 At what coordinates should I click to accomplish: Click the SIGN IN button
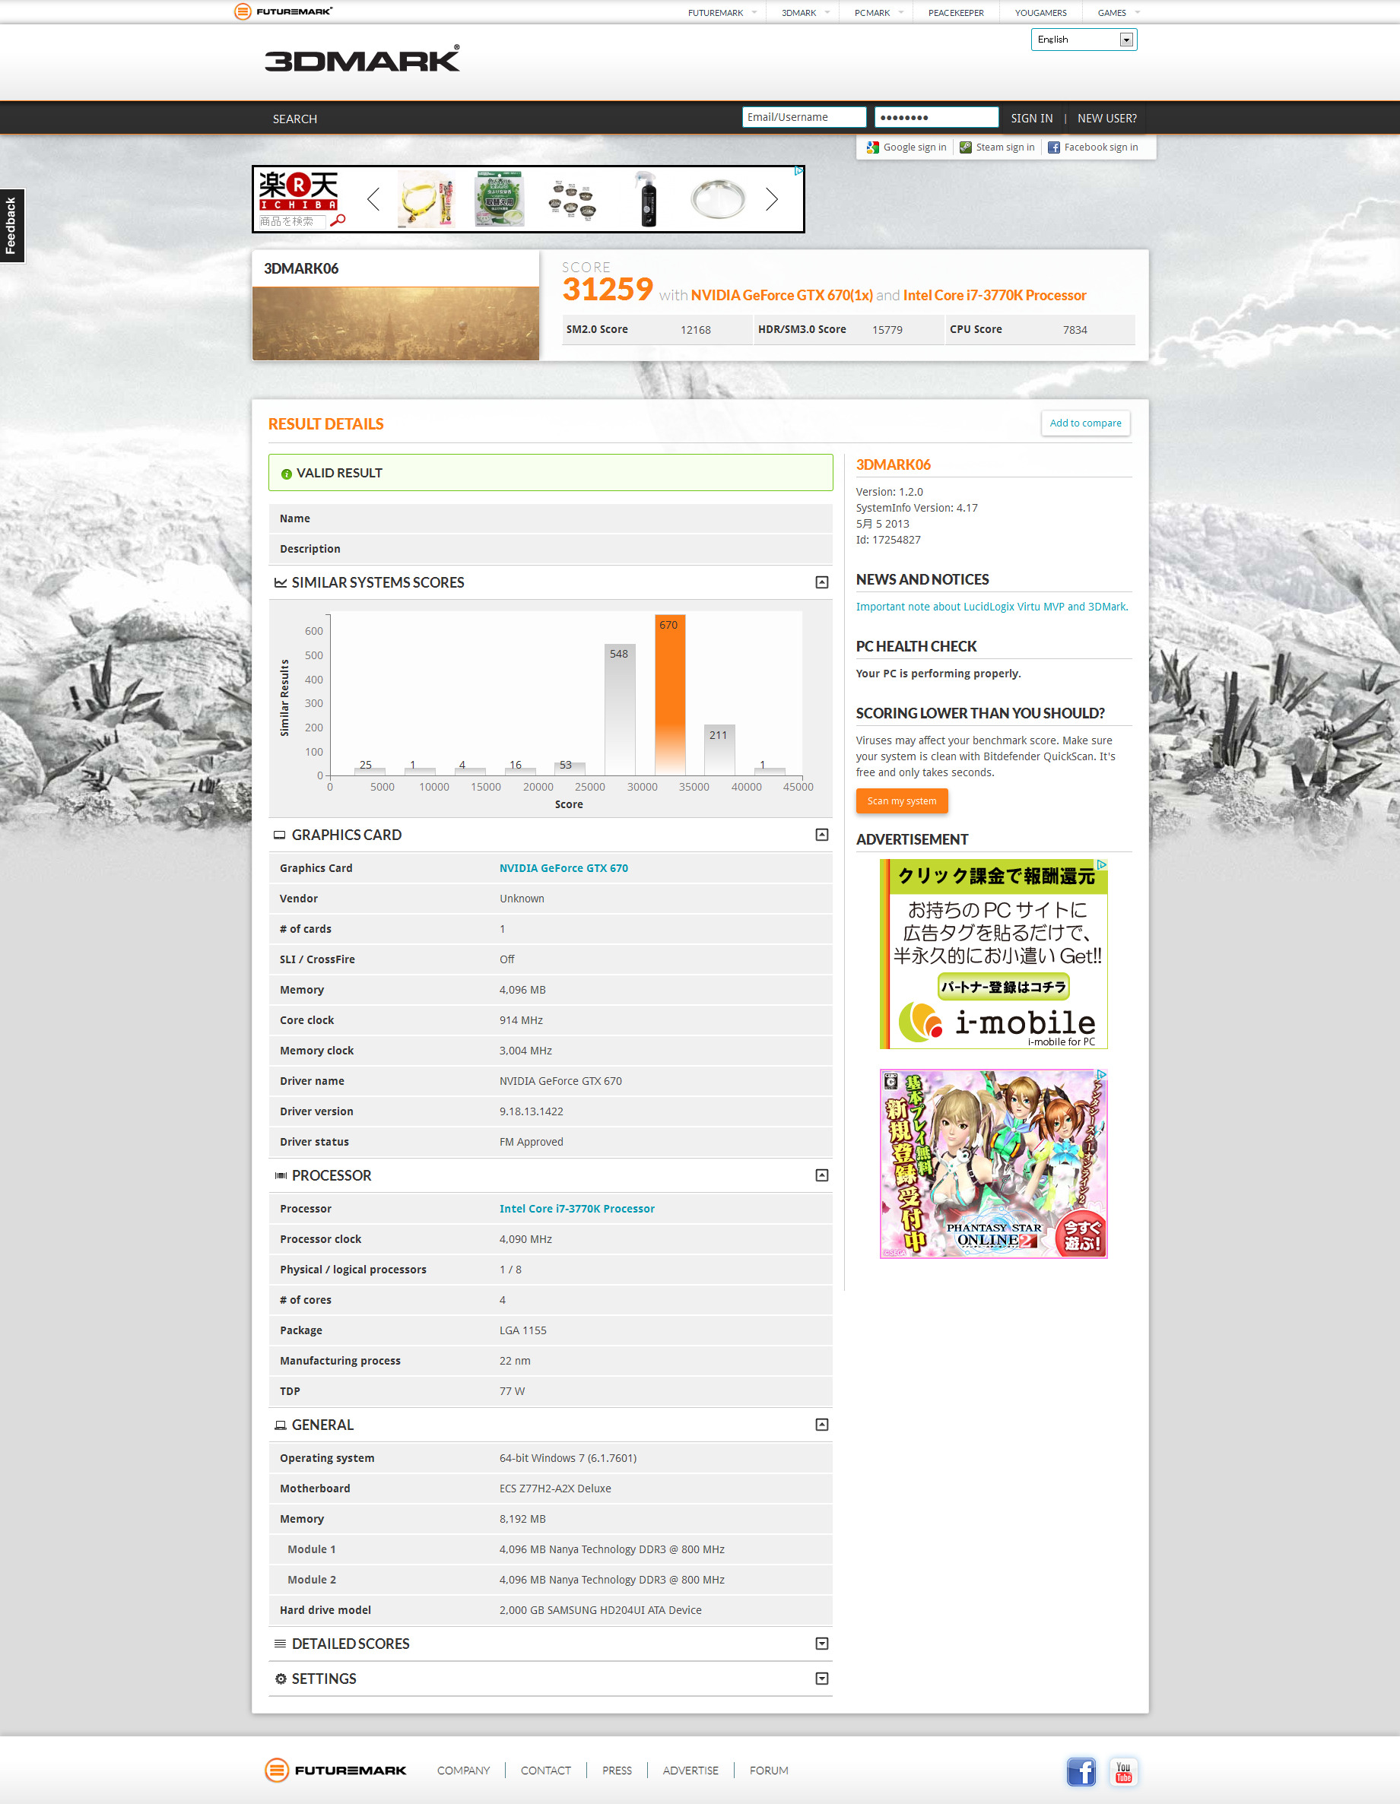[1031, 118]
